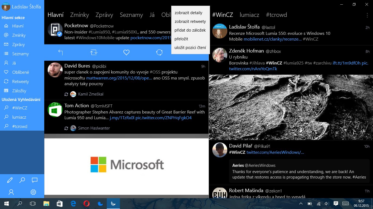Screen dimensions: 373x209
Task: Open Já profile in the sidebar
Action: point(22,63)
